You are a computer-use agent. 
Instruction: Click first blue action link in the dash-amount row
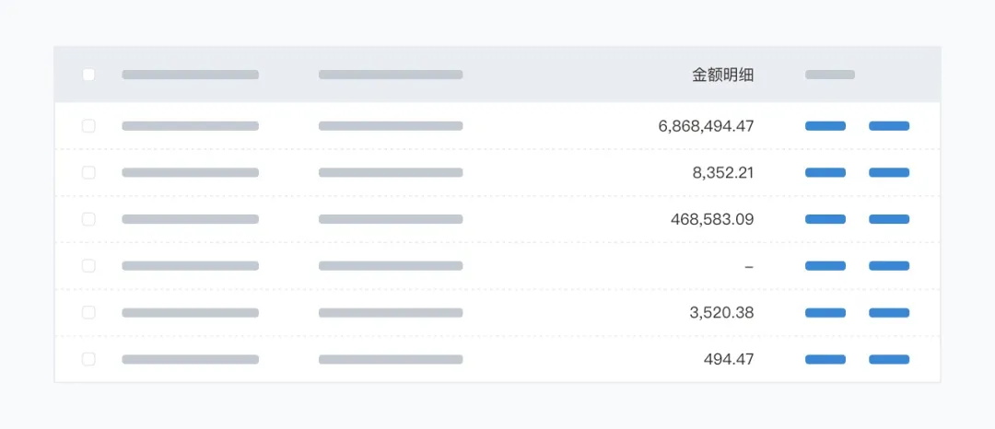(x=825, y=266)
